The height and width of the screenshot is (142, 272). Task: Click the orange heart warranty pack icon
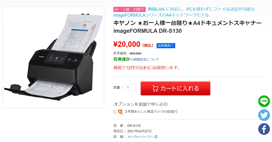click(120, 112)
